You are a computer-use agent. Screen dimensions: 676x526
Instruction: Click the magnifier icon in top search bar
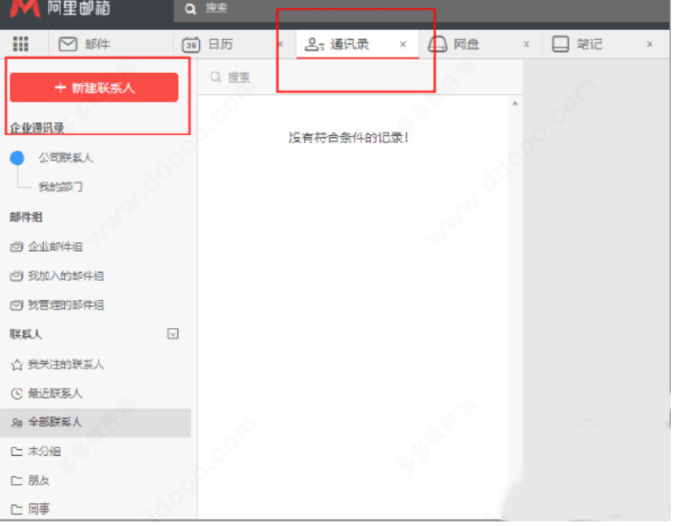191,9
